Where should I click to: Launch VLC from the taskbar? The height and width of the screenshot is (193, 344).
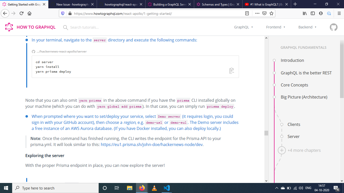[154, 188]
